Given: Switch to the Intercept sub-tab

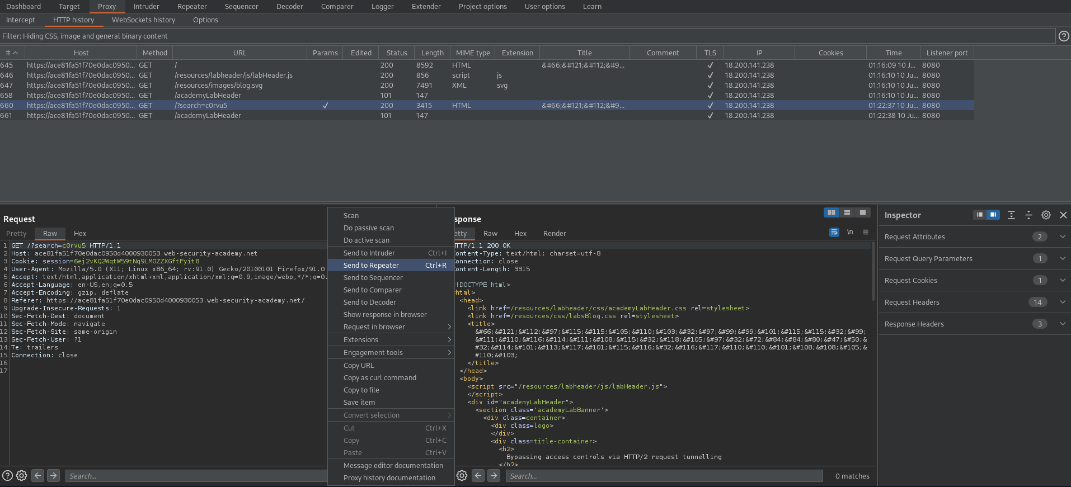Looking at the screenshot, I should click(x=21, y=20).
